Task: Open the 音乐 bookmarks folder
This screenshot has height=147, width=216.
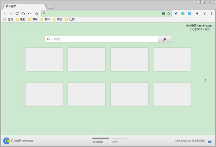Action: pyautogui.click(x=33, y=19)
